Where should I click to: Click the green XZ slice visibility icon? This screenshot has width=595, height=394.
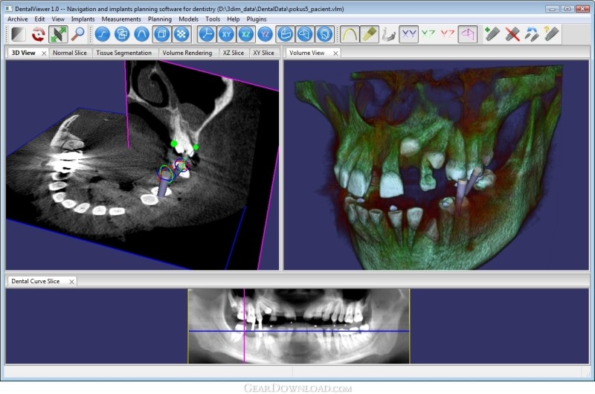tap(428, 34)
